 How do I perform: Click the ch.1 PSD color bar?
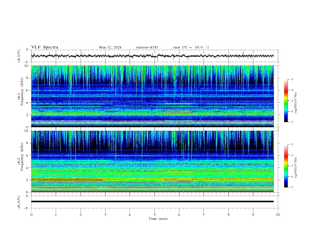[286, 101]
